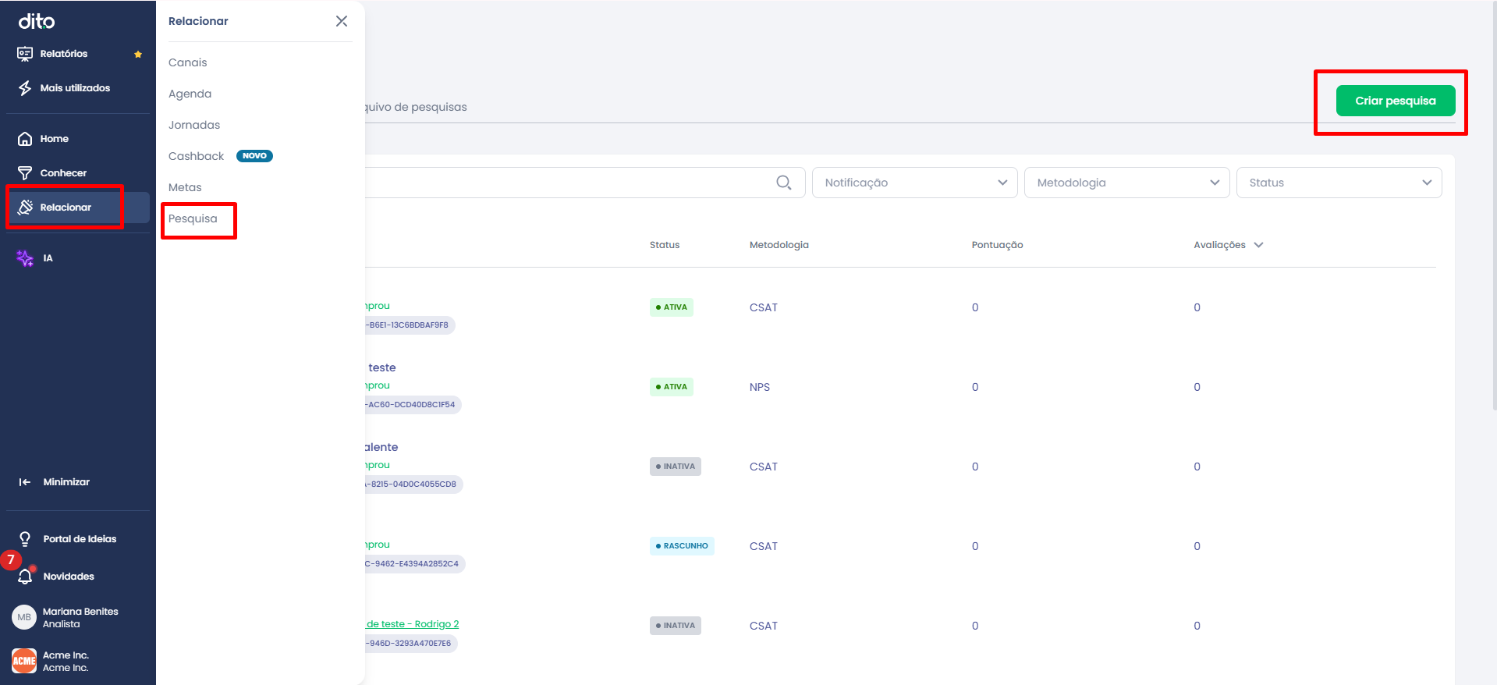Open Canais in Relacionar menu
1497x685 pixels.
coord(188,62)
